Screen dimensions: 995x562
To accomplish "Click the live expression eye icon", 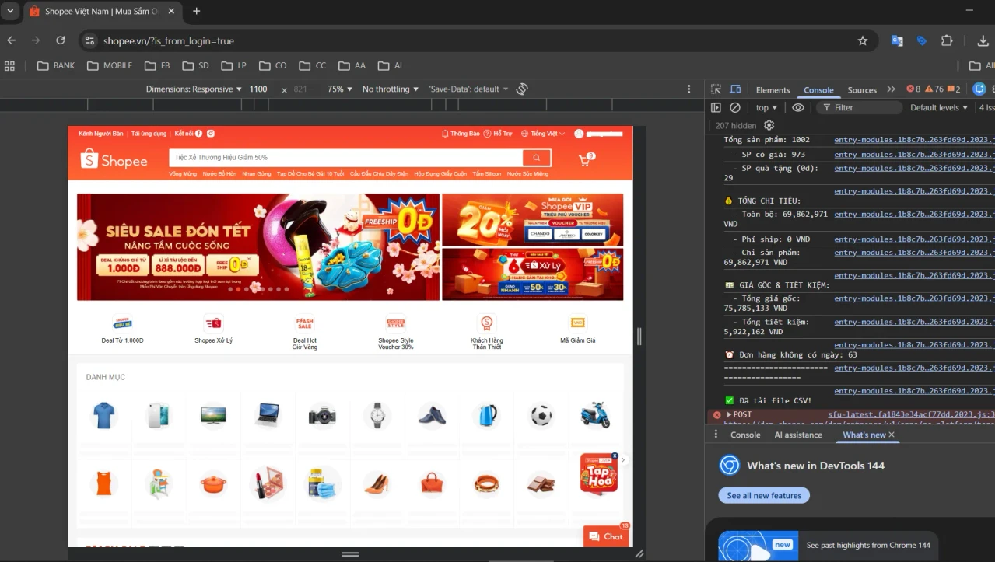I will pos(798,107).
